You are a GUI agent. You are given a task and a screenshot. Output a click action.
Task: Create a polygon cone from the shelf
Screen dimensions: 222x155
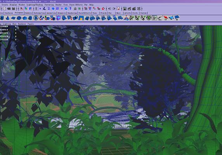coord(8,18)
